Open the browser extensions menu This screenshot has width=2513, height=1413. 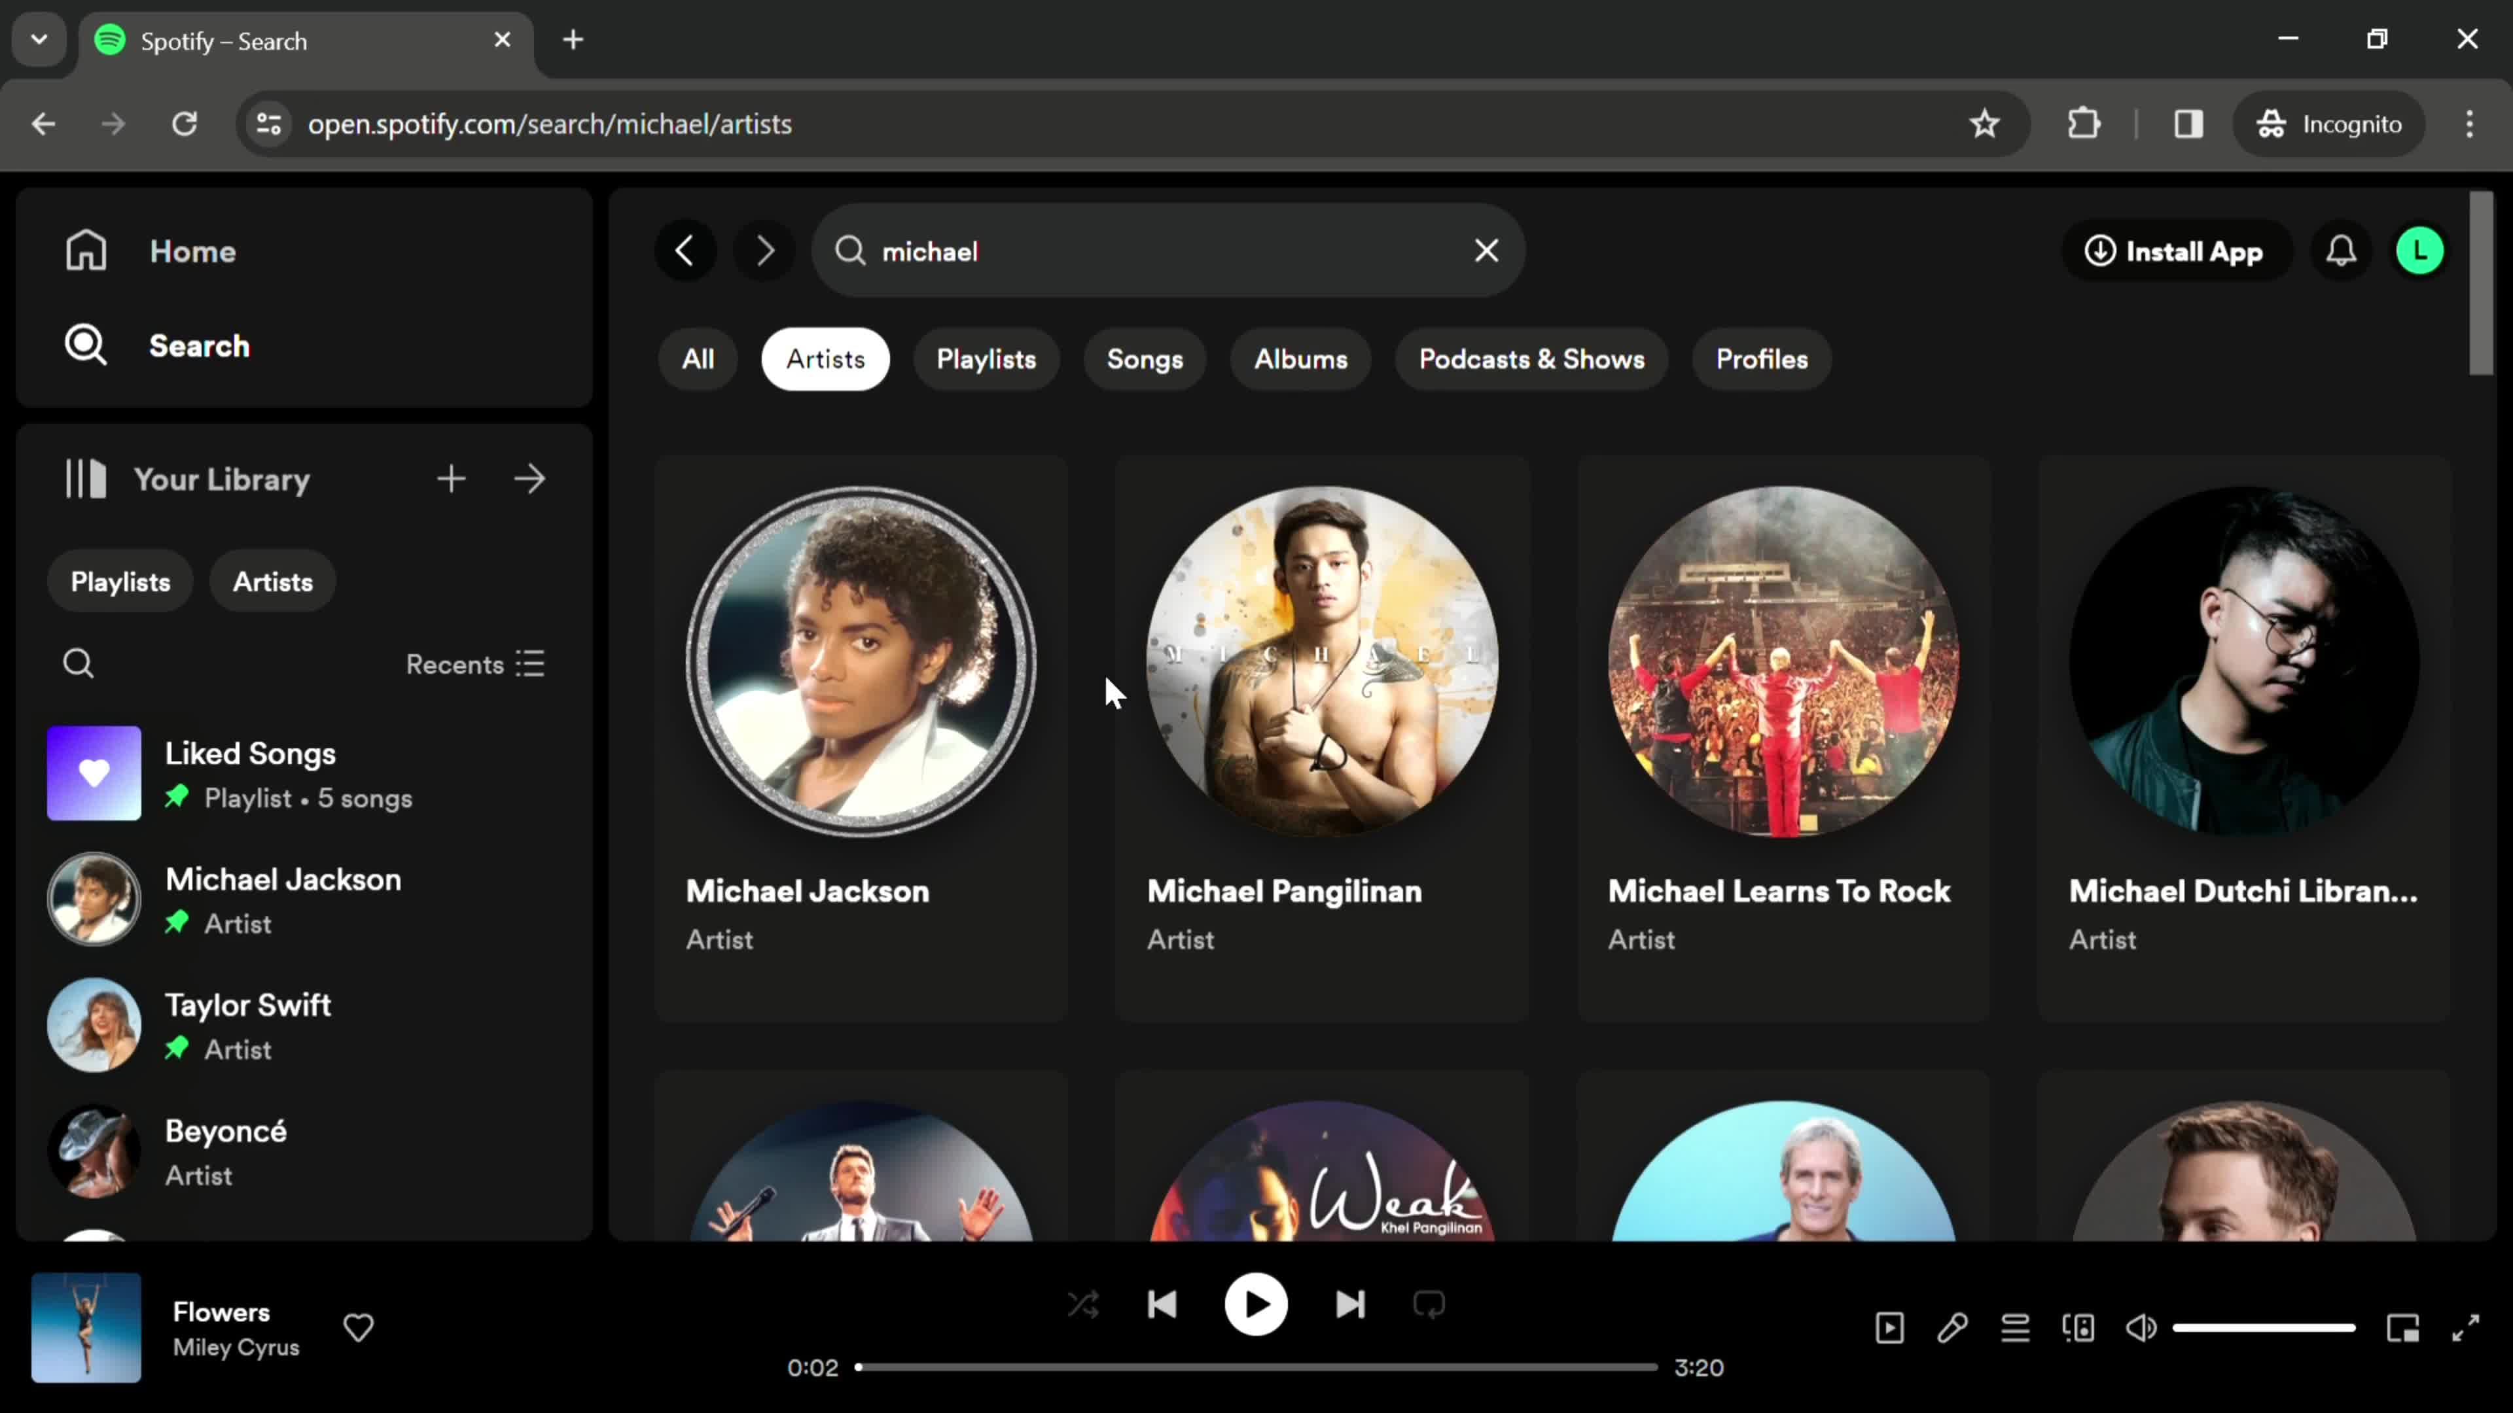[2084, 124]
